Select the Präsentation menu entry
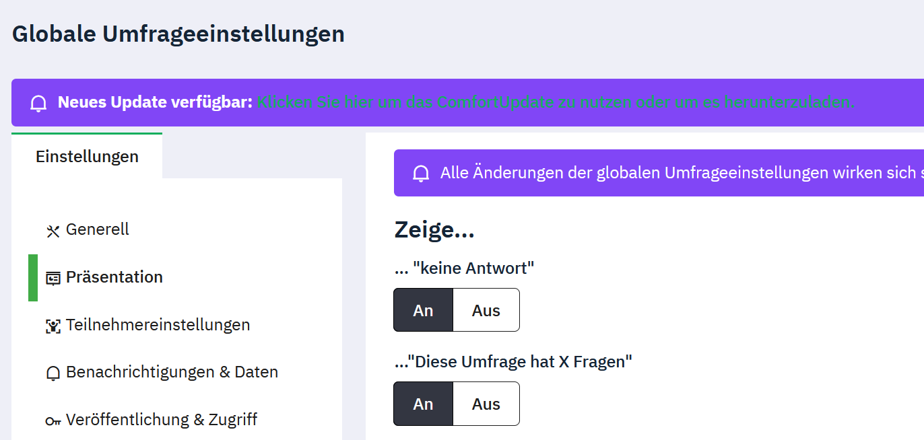The height and width of the screenshot is (440, 924). [x=114, y=277]
